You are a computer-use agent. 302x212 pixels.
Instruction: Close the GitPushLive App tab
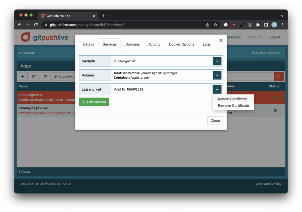point(94,16)
